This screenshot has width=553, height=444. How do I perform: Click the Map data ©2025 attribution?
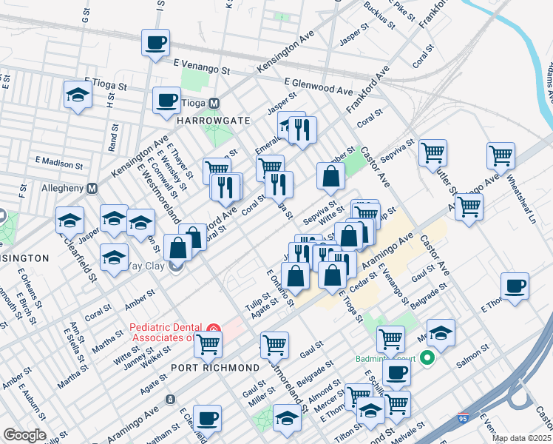coord(522,439)
